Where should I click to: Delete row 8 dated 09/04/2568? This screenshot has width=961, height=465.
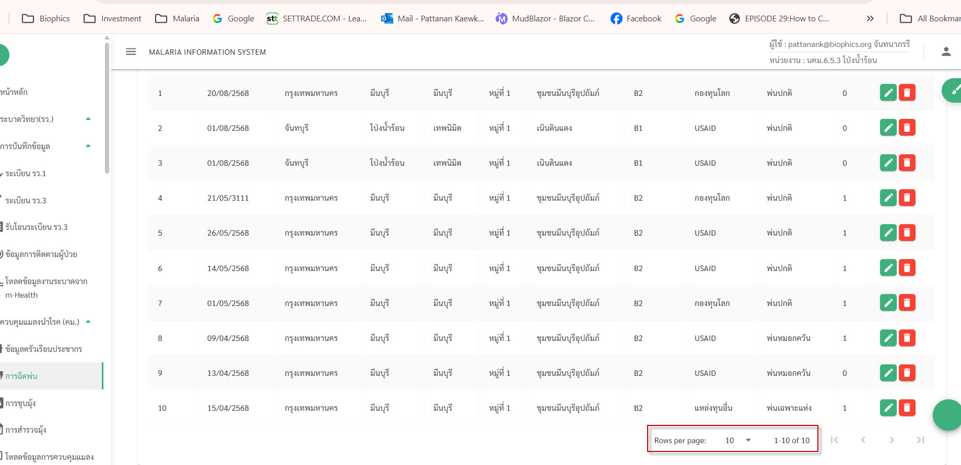pos(907,338)
